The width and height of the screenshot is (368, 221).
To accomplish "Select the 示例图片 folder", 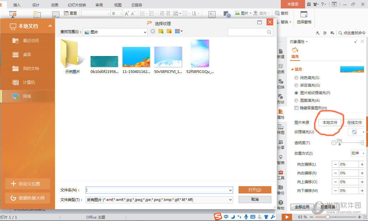I will coord(73,57).
